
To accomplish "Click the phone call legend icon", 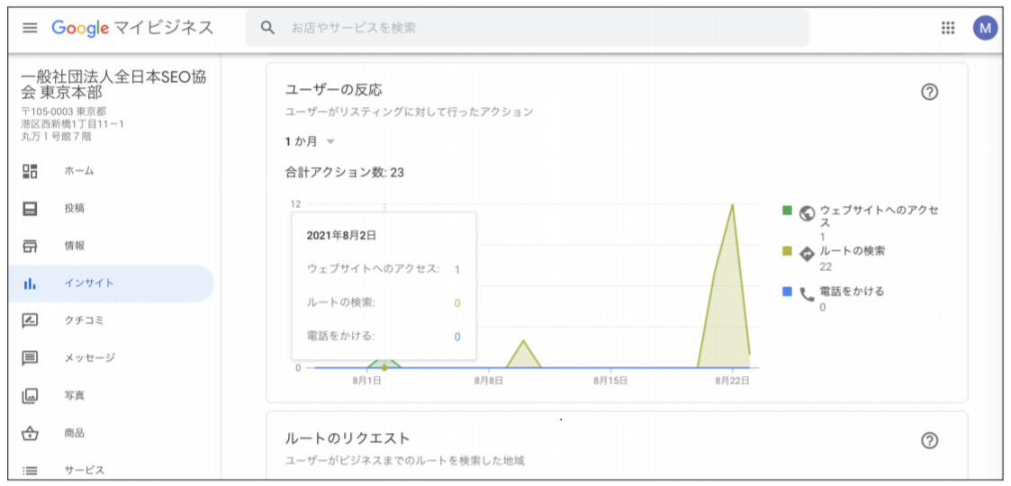I will click(806, 295).
